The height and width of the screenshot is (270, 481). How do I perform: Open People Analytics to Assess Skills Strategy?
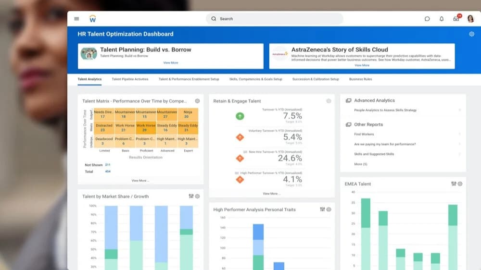pos(385,110)
